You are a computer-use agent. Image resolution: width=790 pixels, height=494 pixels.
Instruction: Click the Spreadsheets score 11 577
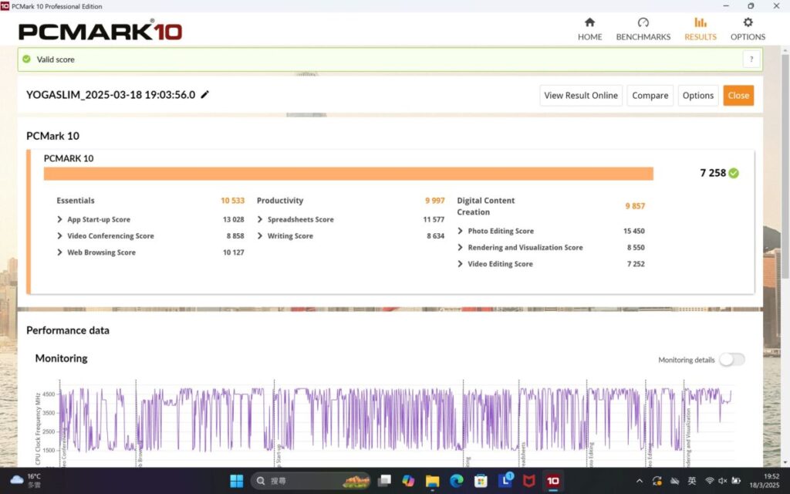point(434,219)
